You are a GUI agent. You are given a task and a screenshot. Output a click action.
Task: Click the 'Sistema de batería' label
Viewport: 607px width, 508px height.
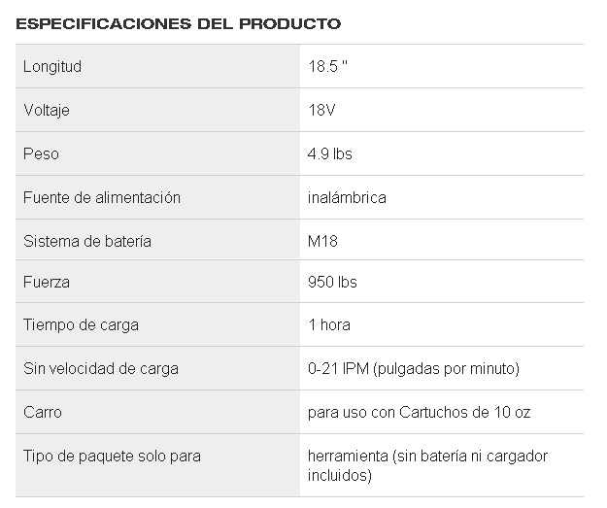point(87,241)
